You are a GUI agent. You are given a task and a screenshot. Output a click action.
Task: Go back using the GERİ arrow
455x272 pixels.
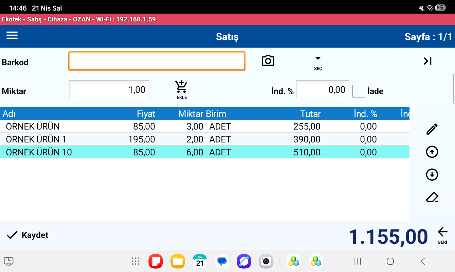442,235
